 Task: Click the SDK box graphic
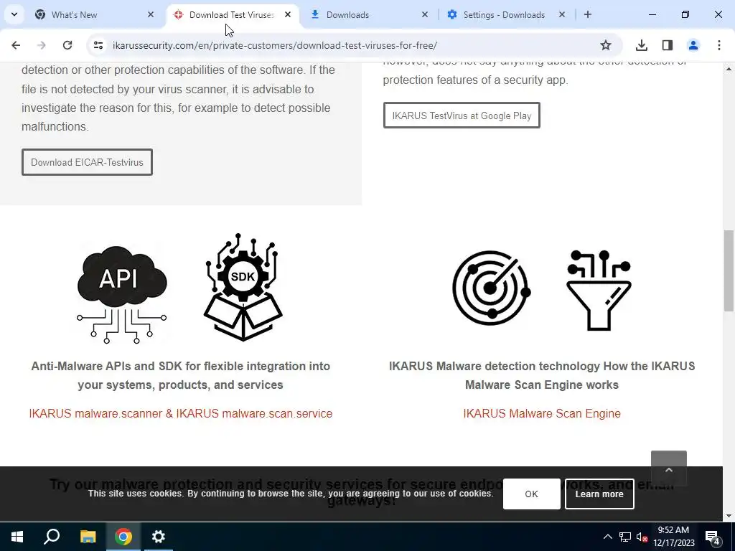pos(243,287)
